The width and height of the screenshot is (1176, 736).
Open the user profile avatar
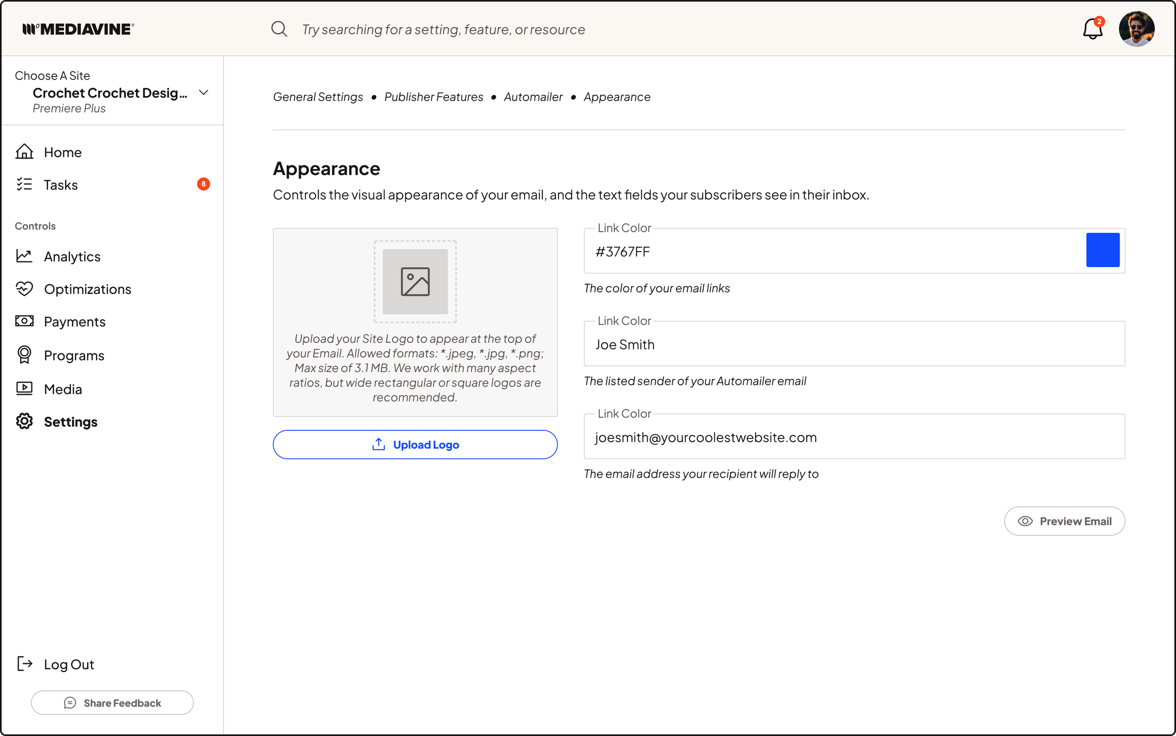[1136, 29]
